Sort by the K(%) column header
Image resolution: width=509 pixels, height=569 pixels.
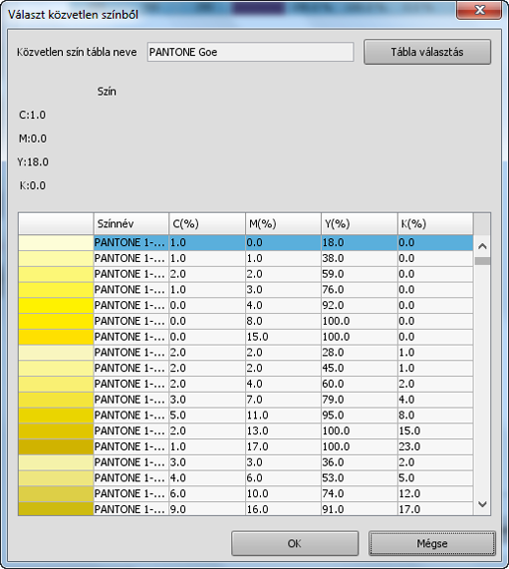pyautogui.click(x=435, y=223)
